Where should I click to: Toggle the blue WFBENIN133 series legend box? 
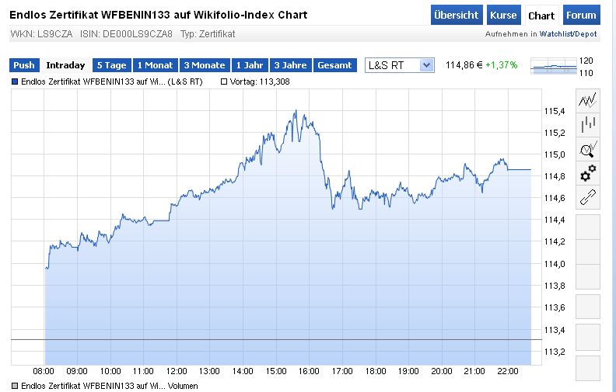click(x=15, y=81)
